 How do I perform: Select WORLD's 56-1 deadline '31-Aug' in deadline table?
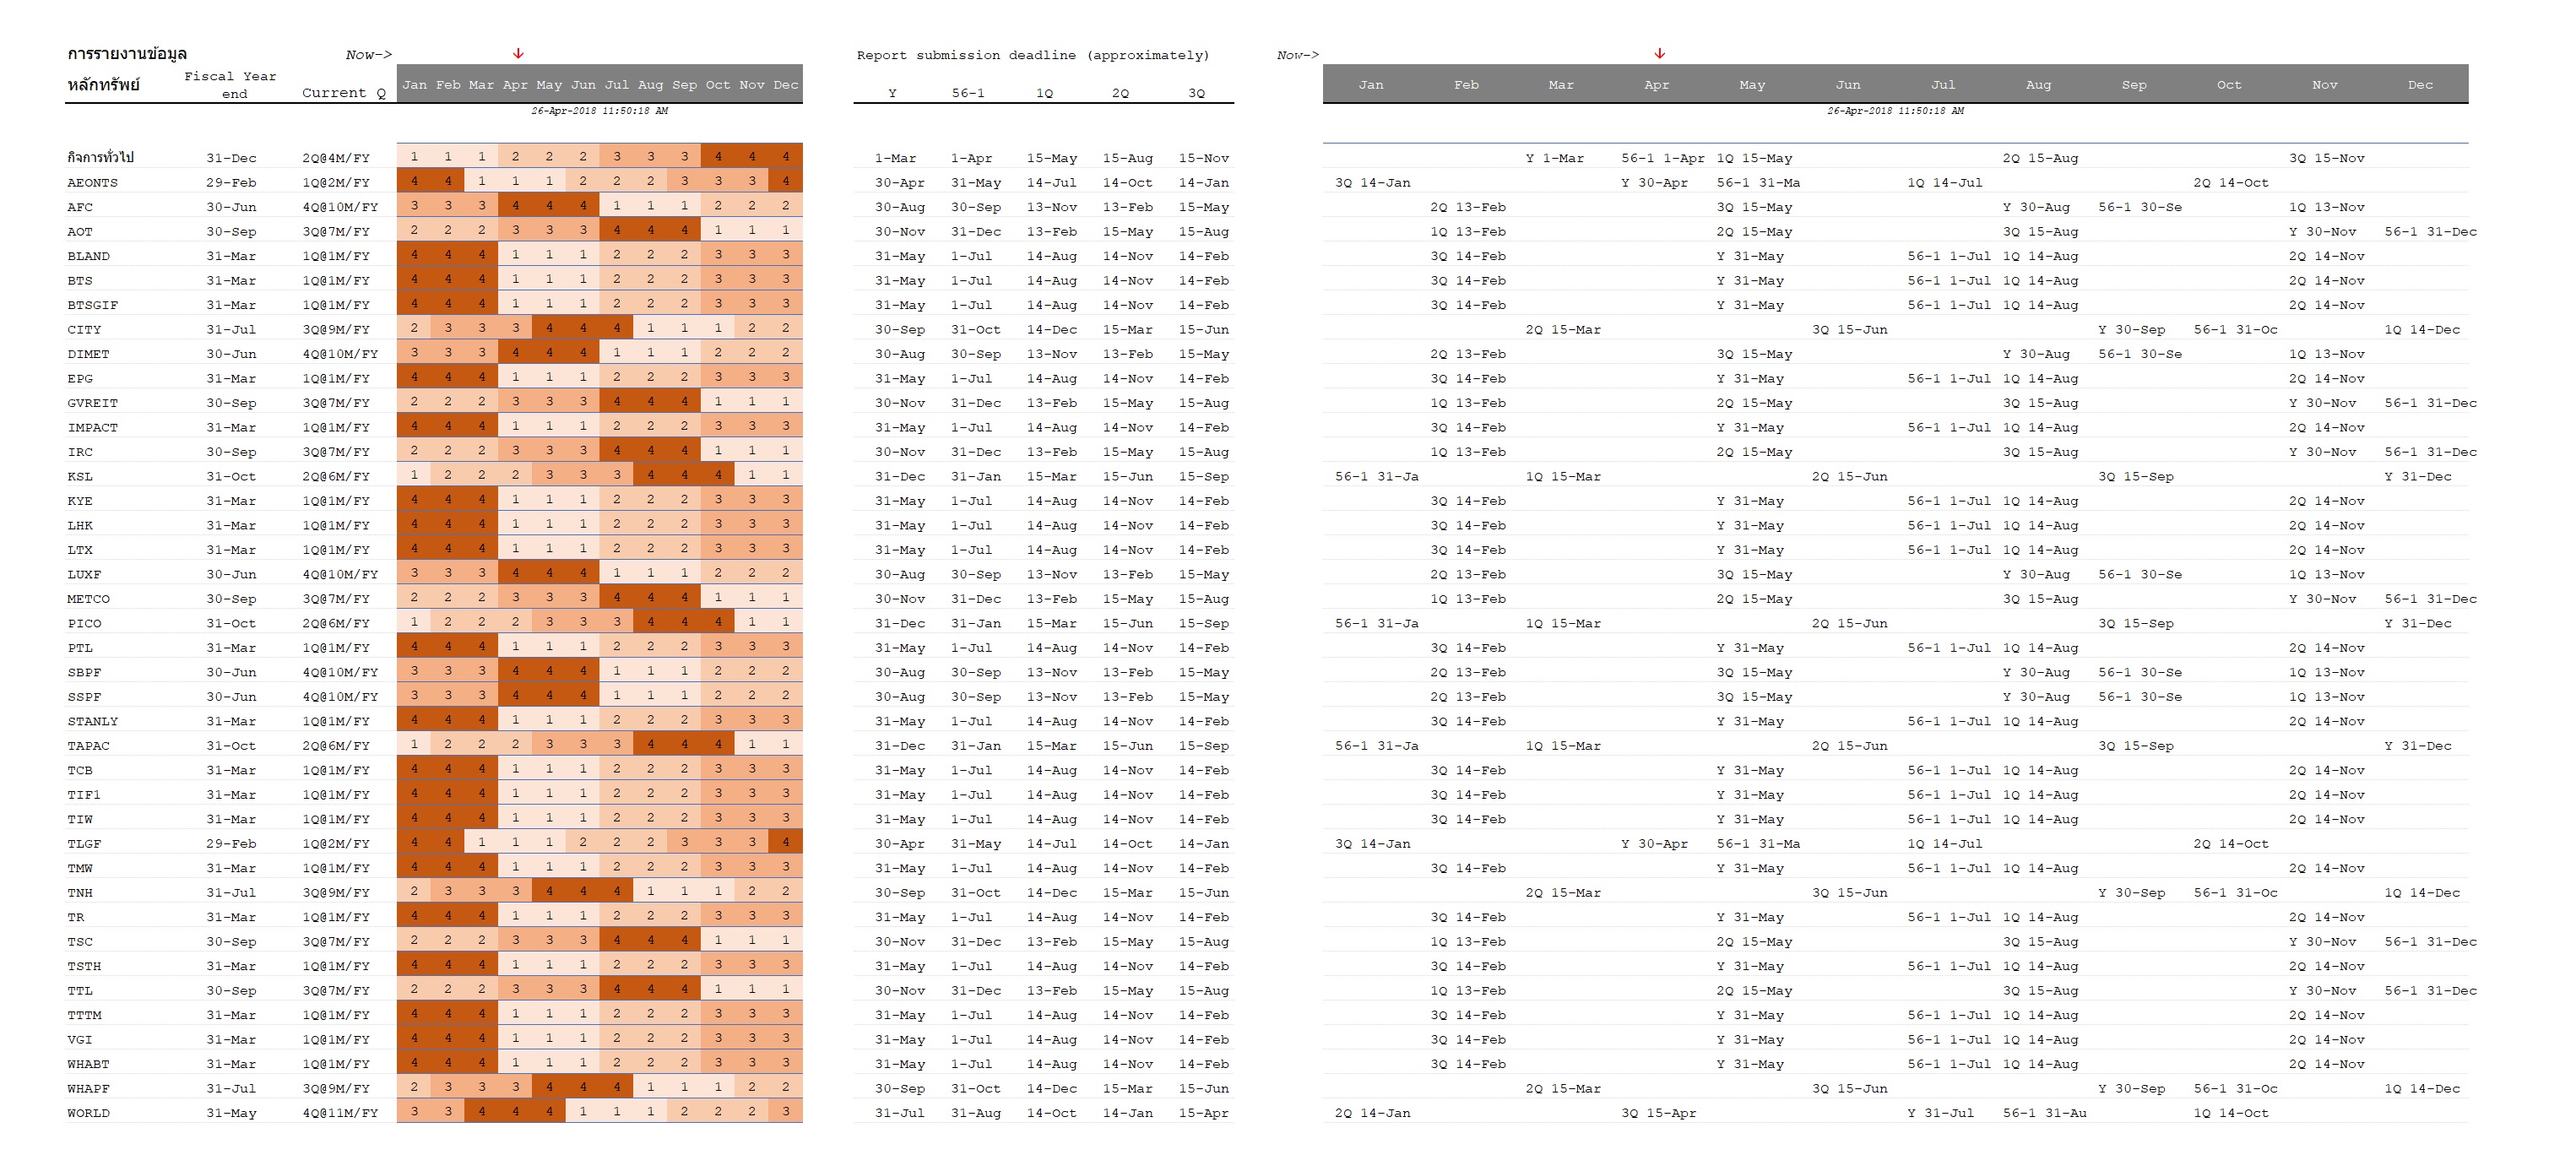point(976,1114)
